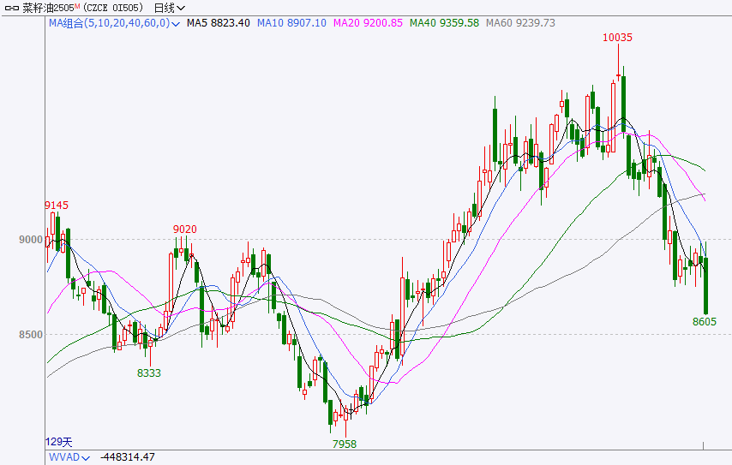Click the 7958 low price label
732x465 pixels.
pos(344,444)
